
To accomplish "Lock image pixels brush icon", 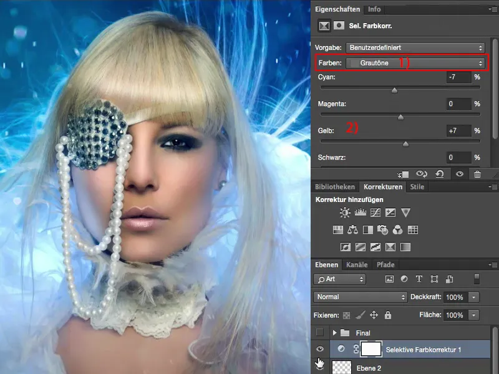I will [x=361, y=315].
